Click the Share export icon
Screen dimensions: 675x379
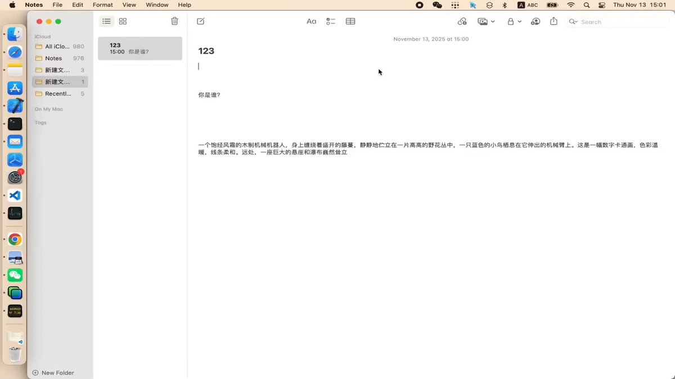[553, 21]
